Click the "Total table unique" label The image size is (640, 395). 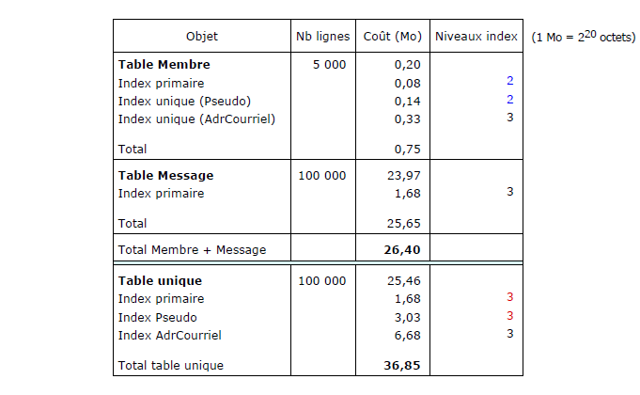click(x=170, y=365)
